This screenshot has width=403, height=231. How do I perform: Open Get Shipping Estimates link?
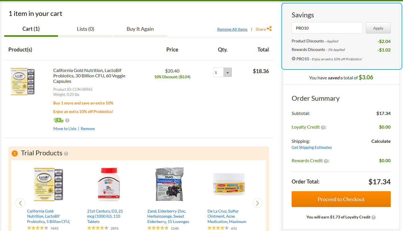tap(311, 147)
